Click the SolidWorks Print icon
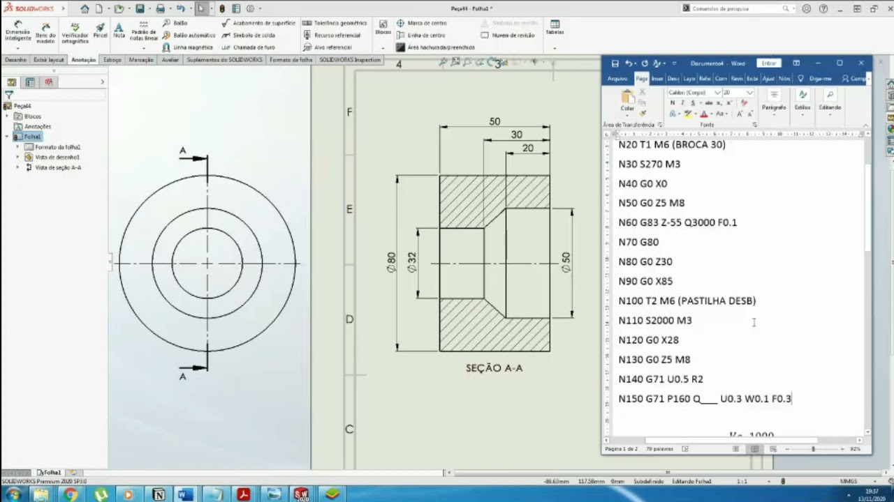The width and height of the screenshot is (894, 502). coord(161,8)
